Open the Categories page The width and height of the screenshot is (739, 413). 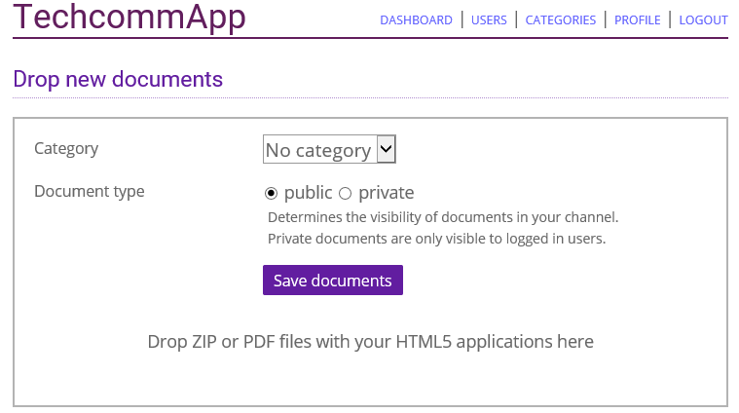pyautogui.click(x=561, y=20)
